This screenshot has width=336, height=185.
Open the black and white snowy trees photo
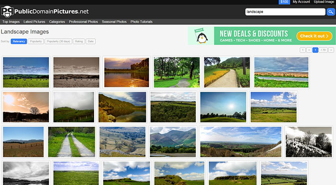point(309,142)
